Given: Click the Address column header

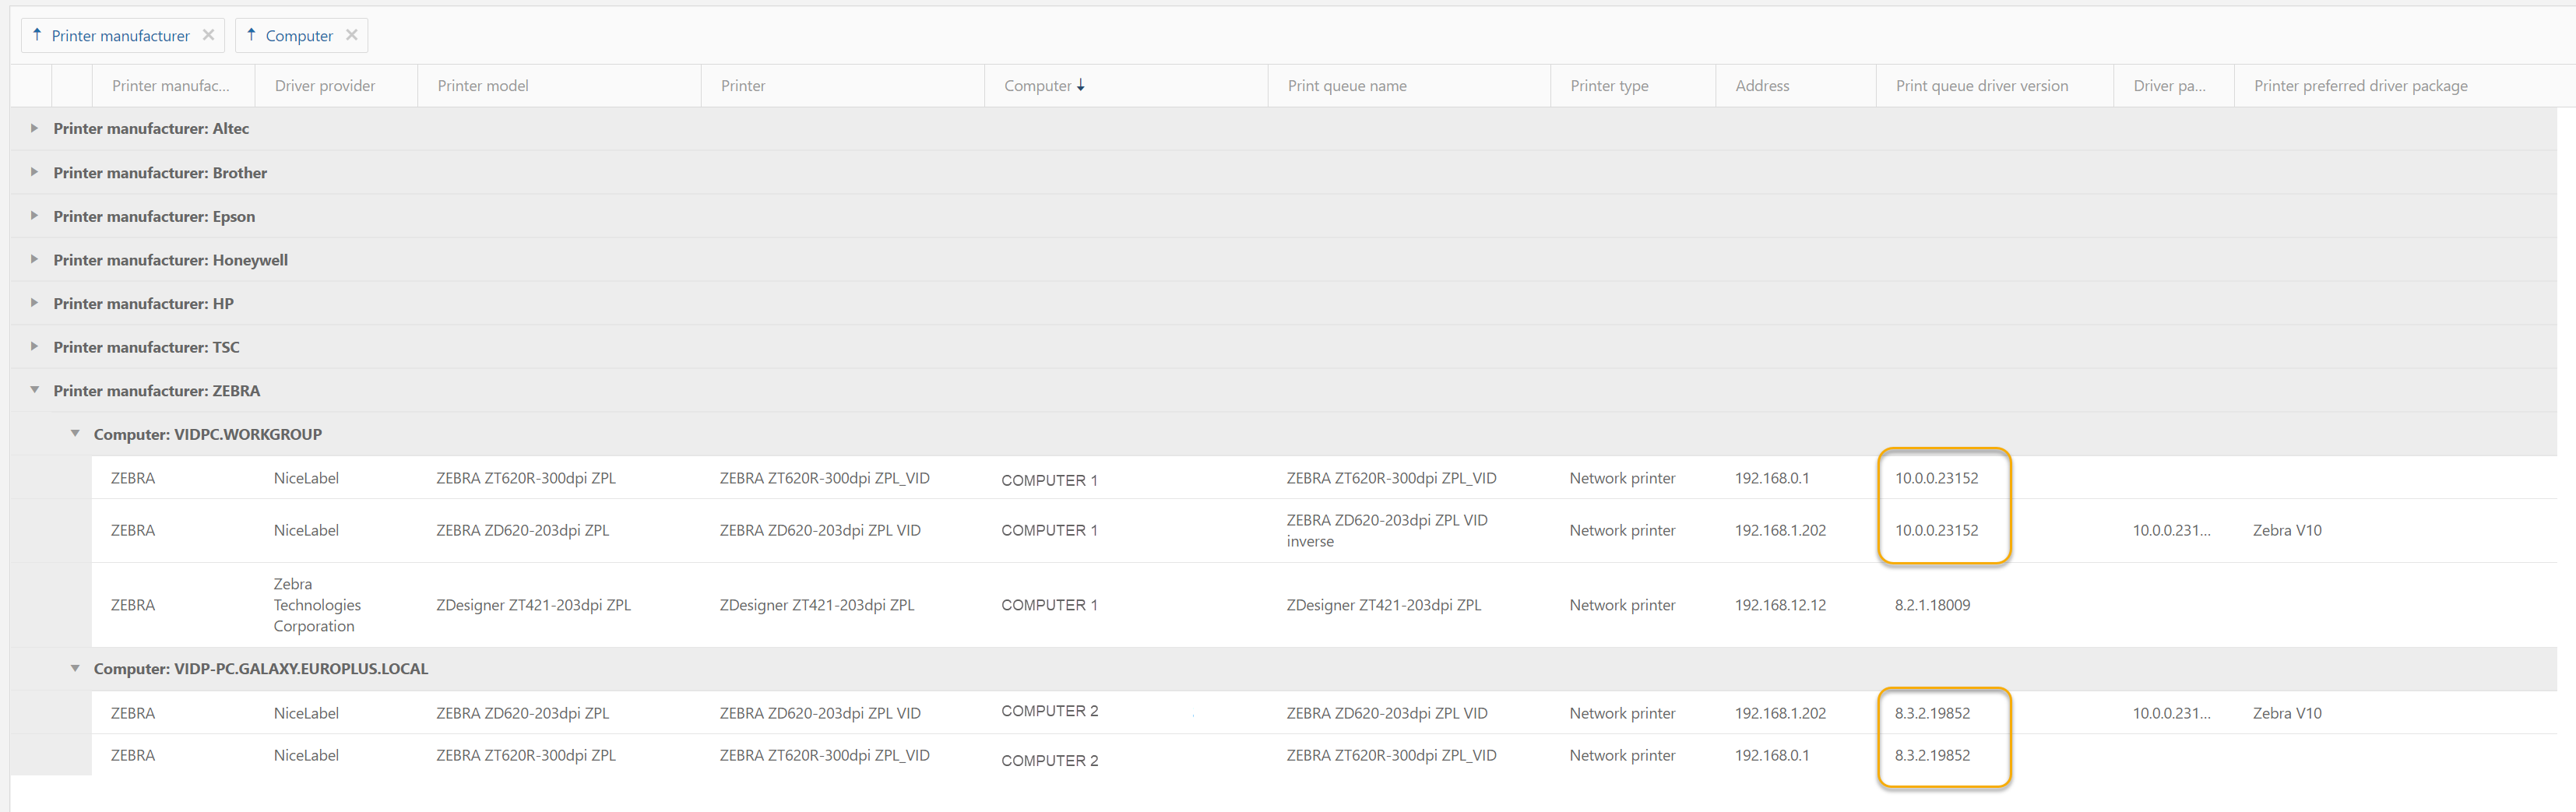Looking at the screenshot, I should click(x=1762, y=86).
